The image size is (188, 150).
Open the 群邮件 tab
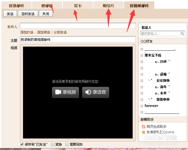47,5
